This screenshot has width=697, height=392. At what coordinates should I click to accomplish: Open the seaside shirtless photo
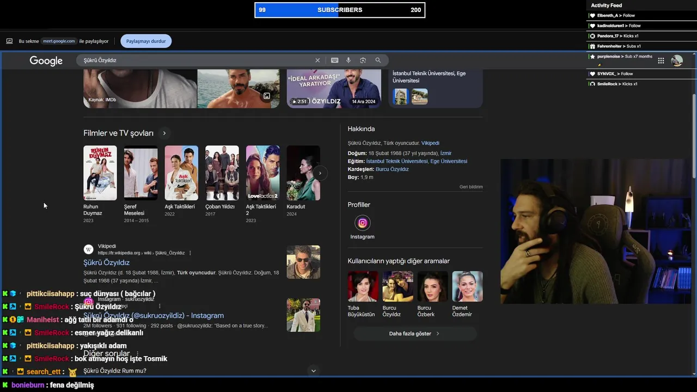pos(239,89)
